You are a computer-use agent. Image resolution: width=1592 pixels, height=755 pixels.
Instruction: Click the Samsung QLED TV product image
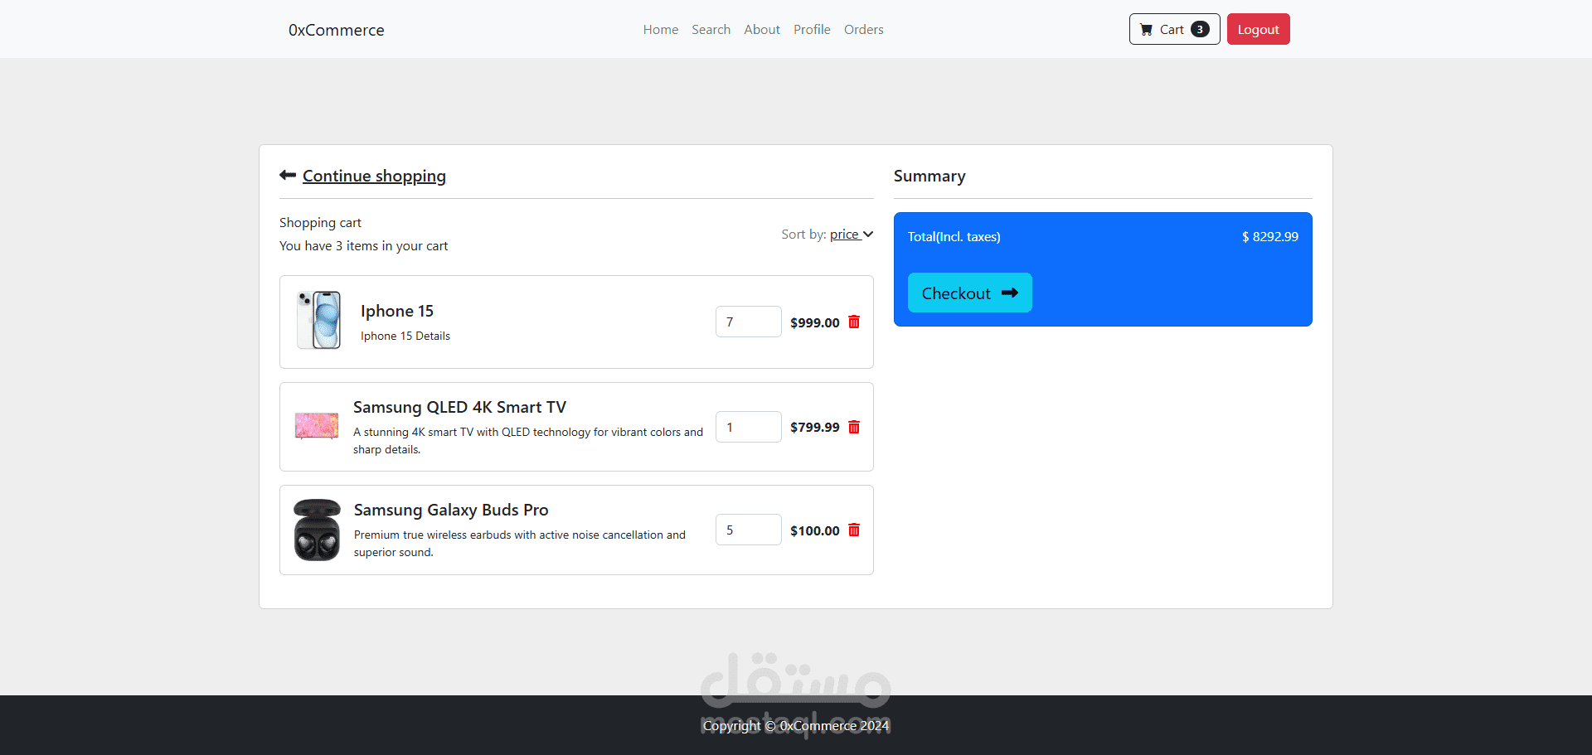point(317,426)
